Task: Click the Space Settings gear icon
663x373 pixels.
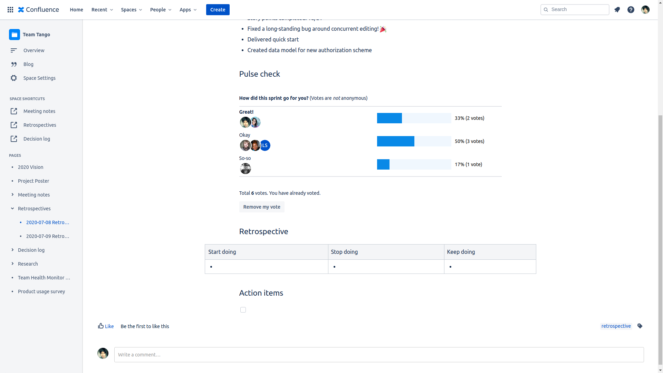Action: pos(14,78)
